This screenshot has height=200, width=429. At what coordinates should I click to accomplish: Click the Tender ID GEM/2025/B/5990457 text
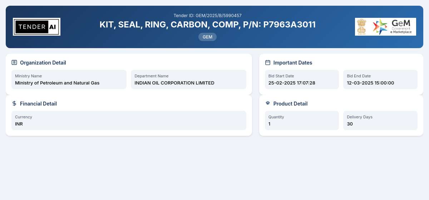tap(208, 16)
